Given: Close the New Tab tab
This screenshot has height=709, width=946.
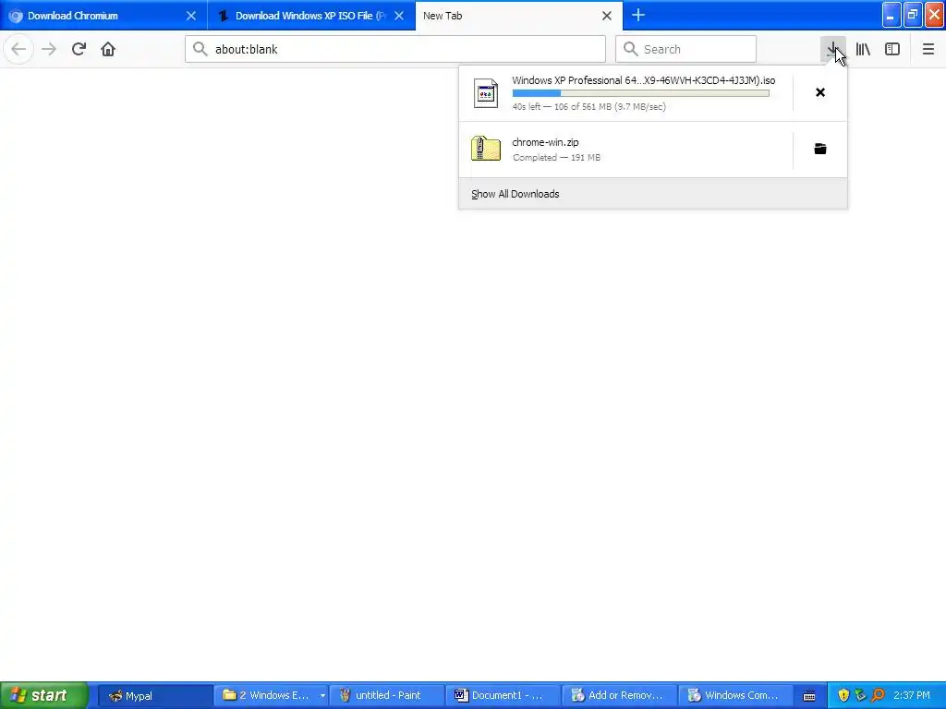Looking at the screenshot, I should 606,16.
